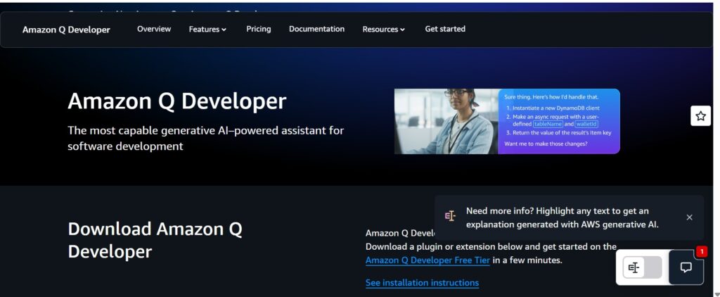Image resolution: width=720 pixels, height=297 pixels.
Task: Click See installation instructions link
Action: click(x=422, y=283)
